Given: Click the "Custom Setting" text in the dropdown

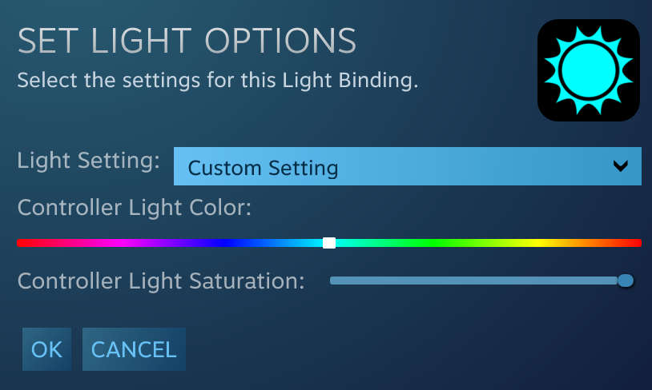Looking at the screenshot, I should (x=263, y=168).
